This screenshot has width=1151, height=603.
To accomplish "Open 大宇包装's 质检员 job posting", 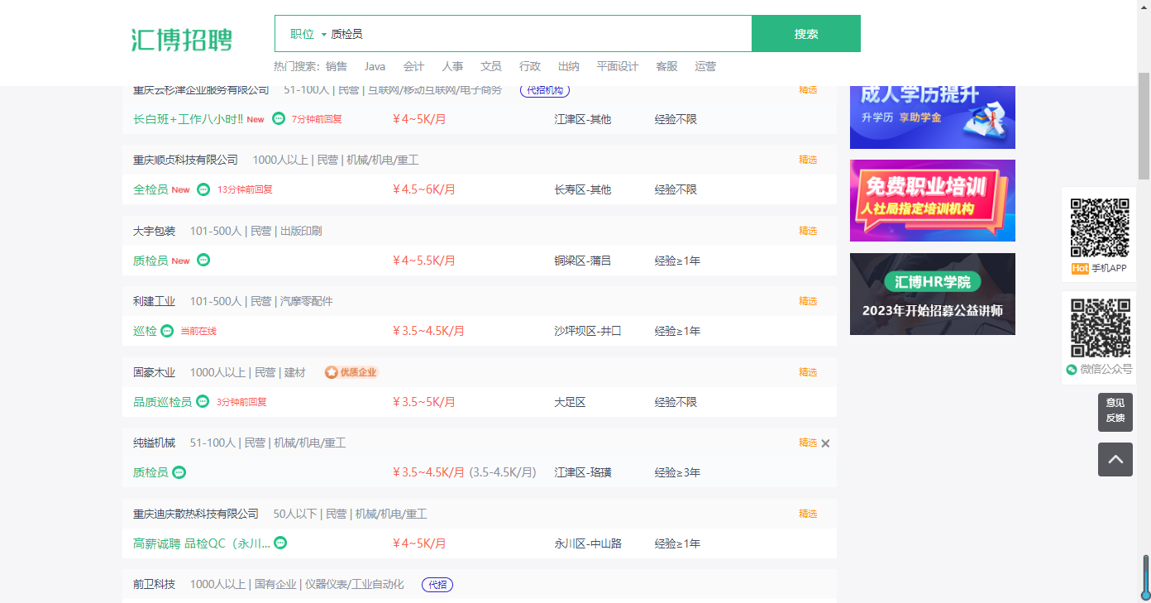I will [150, 261].
